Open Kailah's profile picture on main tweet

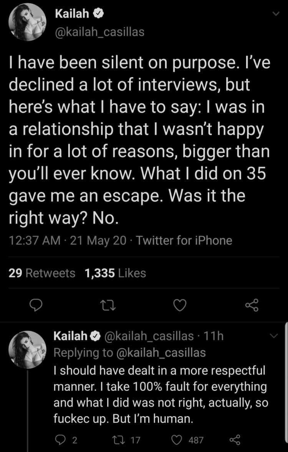click(27, 22)
